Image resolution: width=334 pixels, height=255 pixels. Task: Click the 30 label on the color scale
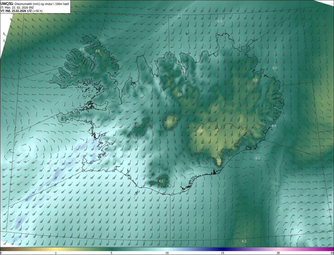pos(278,253)
